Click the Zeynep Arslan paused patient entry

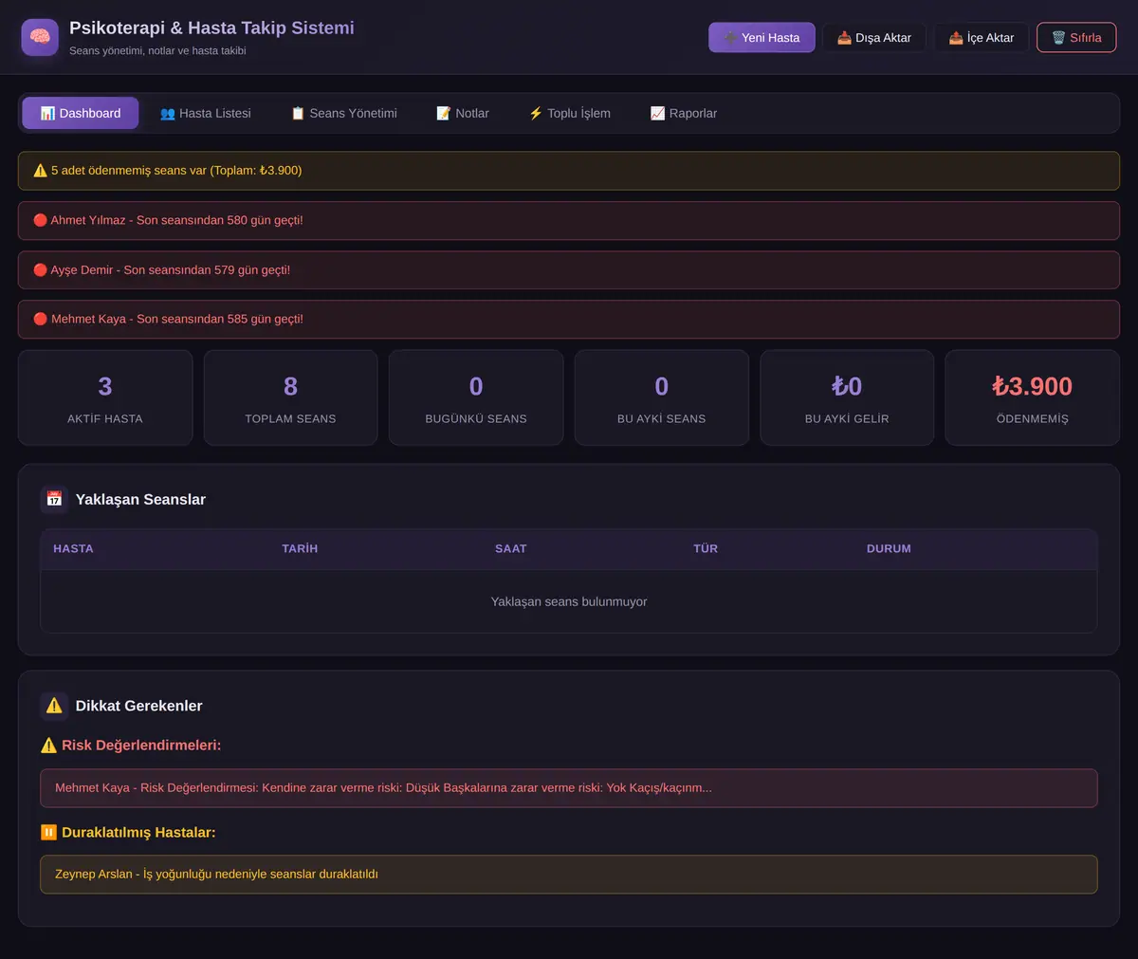point(569,874)
